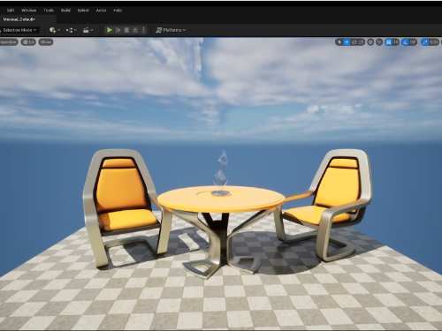Expand the Selection Mode dropdown
This screenshot has height=331, width=442.
coord(19,30)
